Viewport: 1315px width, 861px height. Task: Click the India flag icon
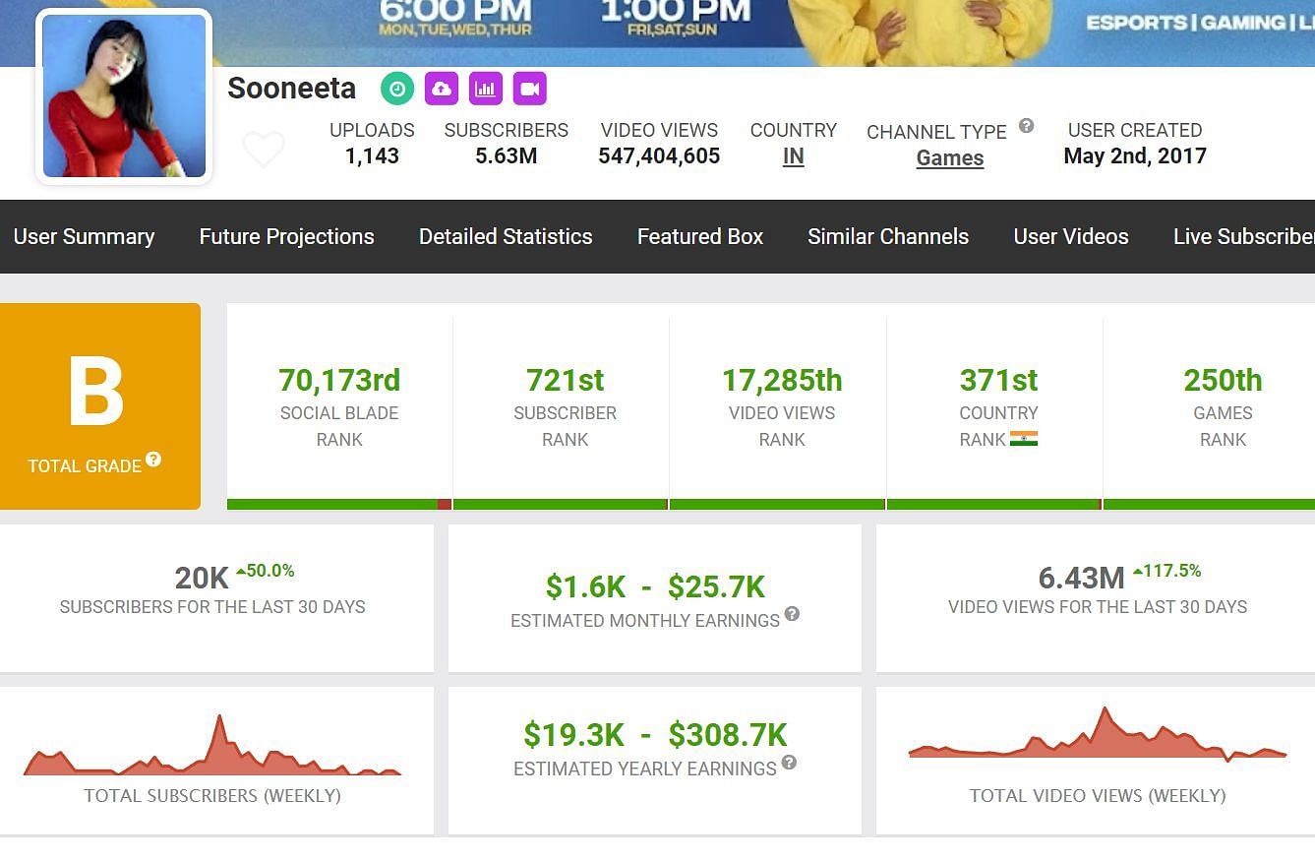tap(1024, 439)
